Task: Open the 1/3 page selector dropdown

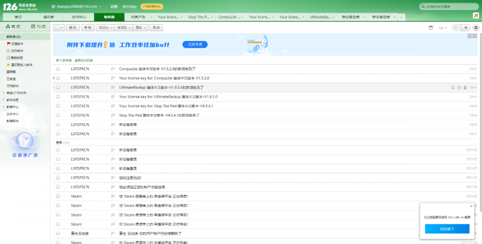Action: coord(442,28)
